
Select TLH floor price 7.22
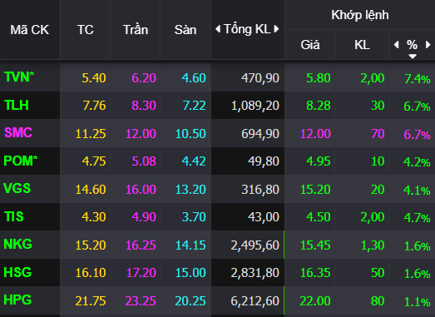click(x=194, y=106)
